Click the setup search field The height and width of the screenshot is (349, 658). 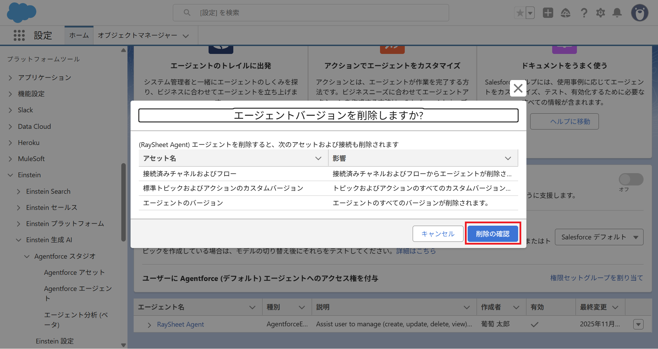[x=311, y=13]
